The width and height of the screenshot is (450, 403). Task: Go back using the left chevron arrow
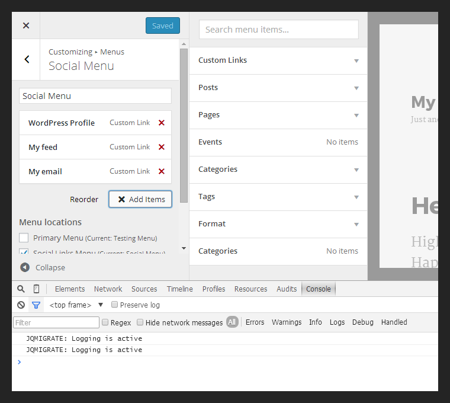27,59
